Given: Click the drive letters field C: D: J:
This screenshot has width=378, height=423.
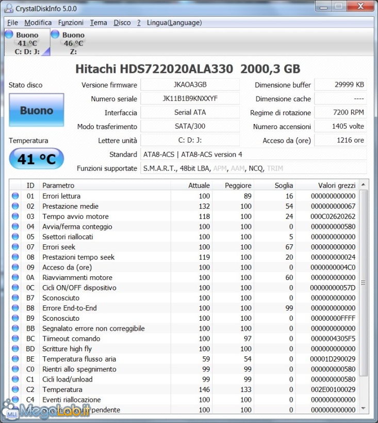Looking at the screenshot, I should pyautogui.click(x=190, y=140).
